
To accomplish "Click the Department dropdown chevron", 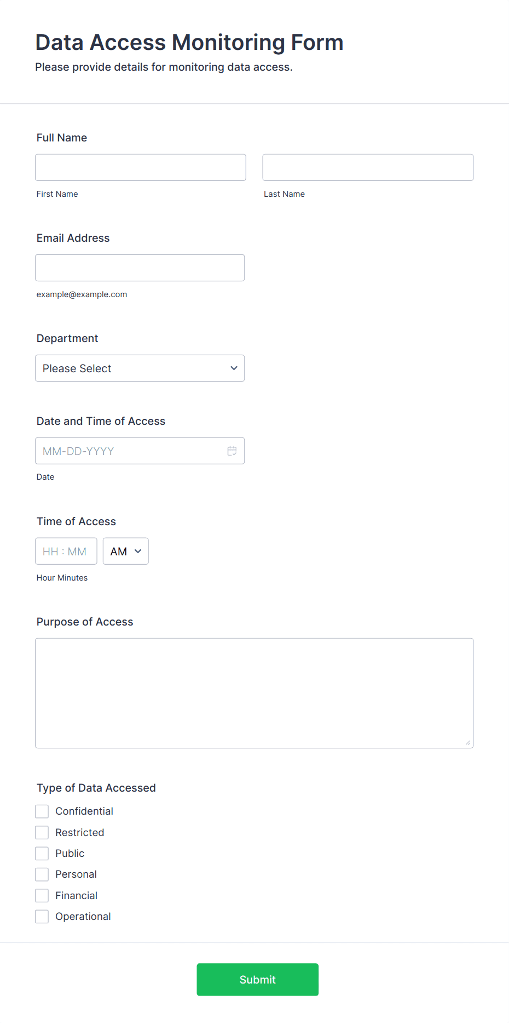I will pyautogui.click(x=234, y=368).
